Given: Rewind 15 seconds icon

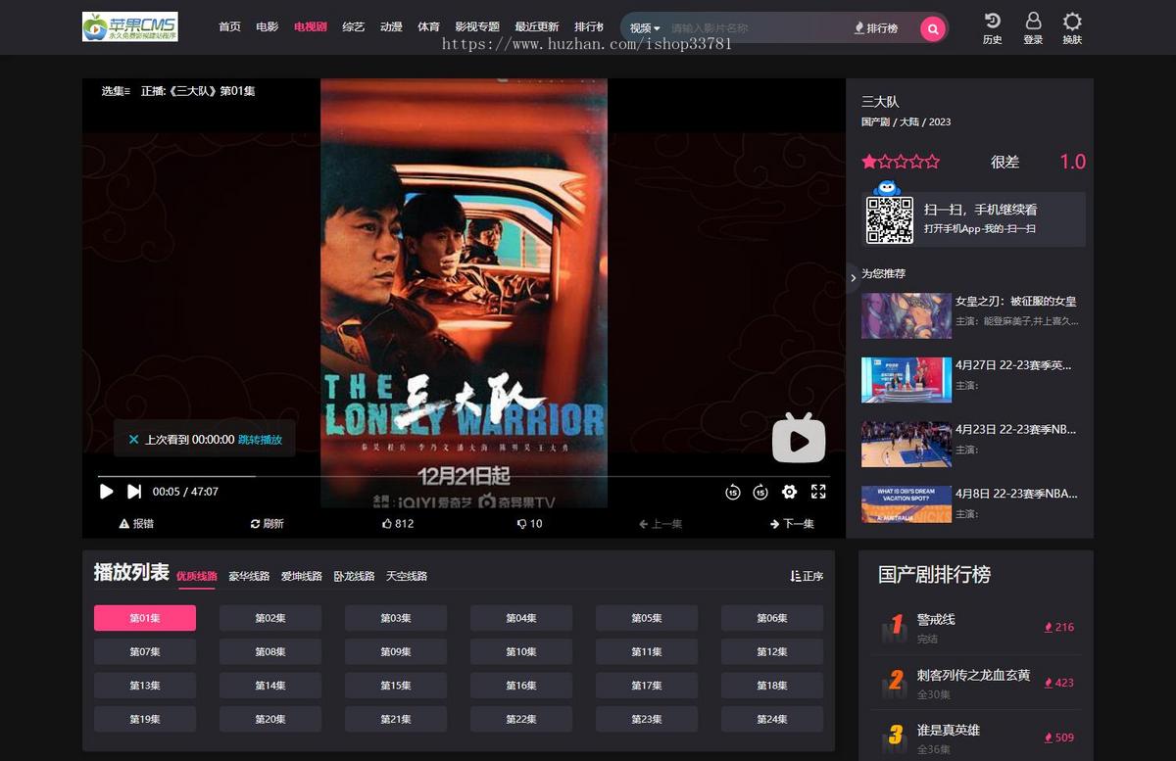Looking at the screenshot, I should (x=732, y=492).
